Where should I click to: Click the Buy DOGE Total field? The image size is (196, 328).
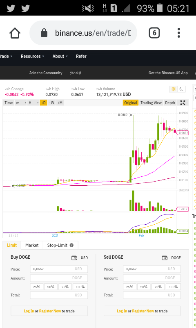[59, 295]
